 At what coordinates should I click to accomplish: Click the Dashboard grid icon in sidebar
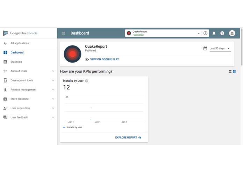5,53
